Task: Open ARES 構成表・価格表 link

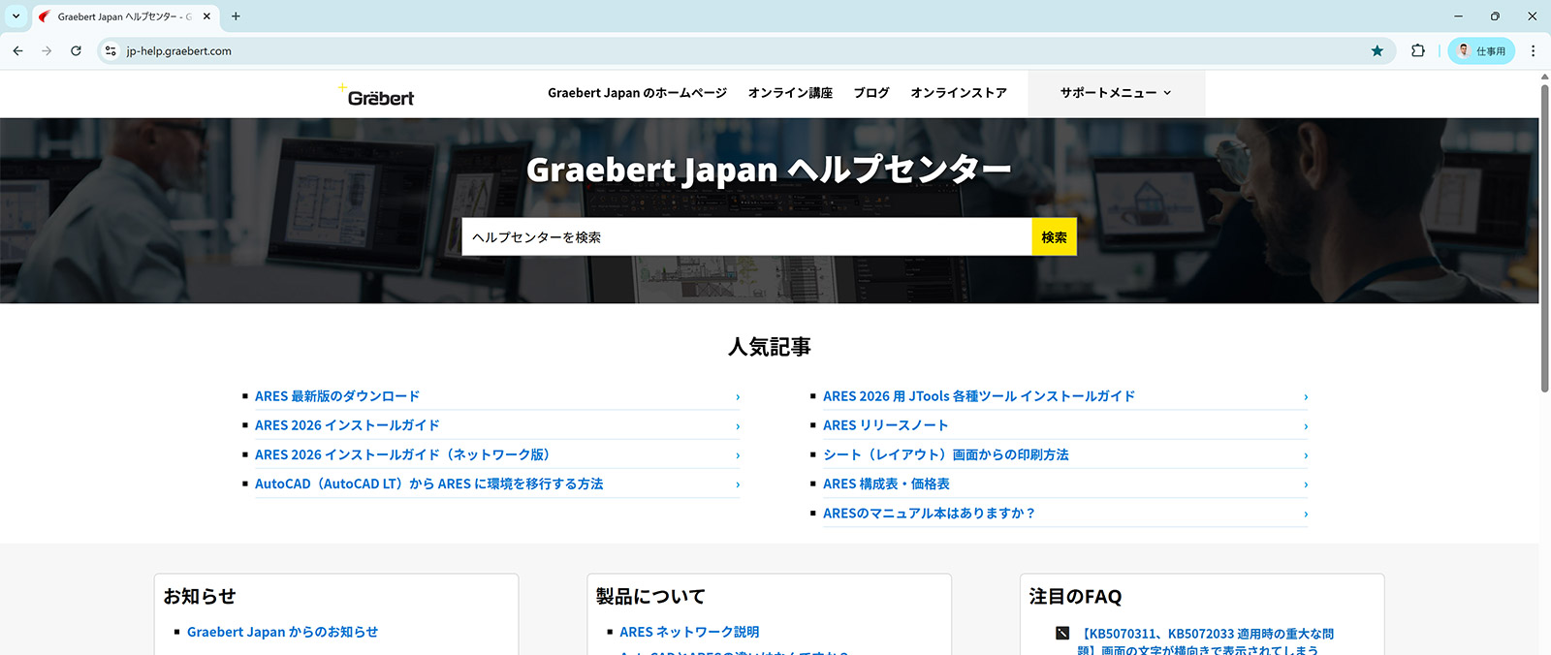Action: 886,483
